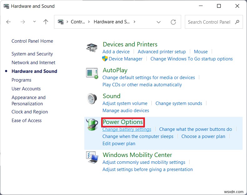
Task: Open Control Panel Home link
Action: pyautogui.click(x=32, y=41)
